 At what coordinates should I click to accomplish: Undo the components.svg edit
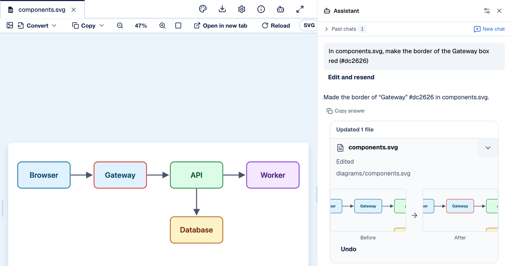[x=348, y=249]
